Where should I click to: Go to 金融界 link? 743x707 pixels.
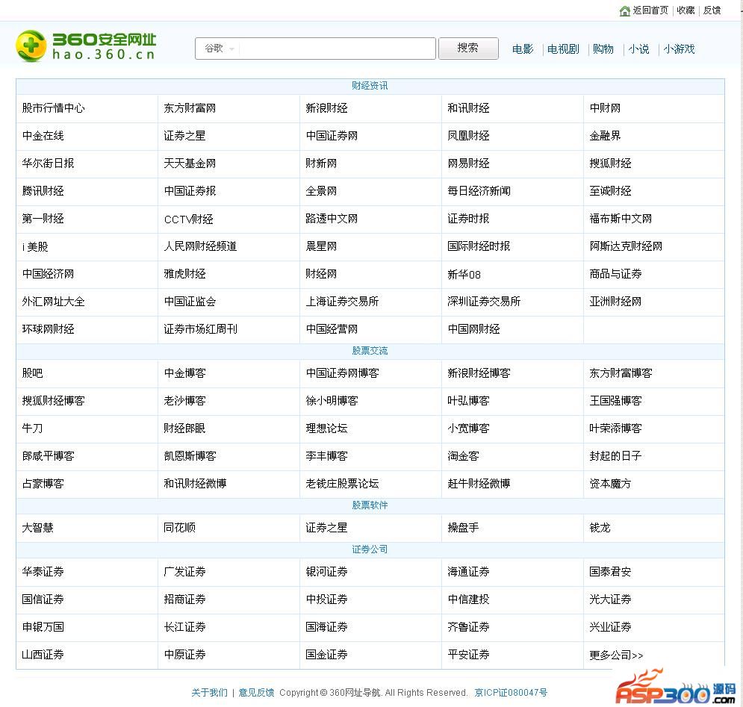(605, 136)
